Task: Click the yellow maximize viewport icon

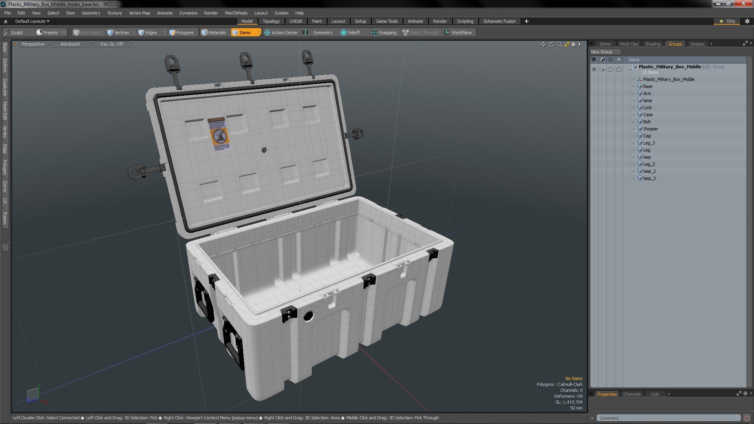Action: pyautogui.click(x=567, y=44)
